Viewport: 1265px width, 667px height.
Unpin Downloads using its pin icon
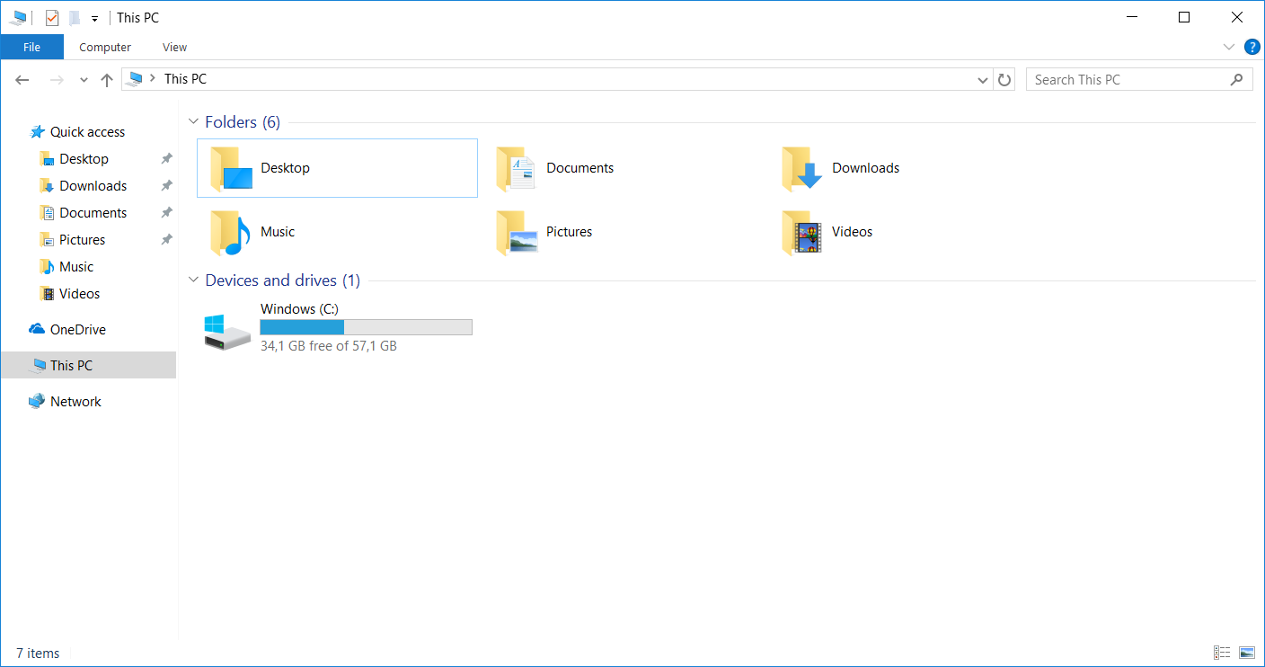tap(166, 186)
